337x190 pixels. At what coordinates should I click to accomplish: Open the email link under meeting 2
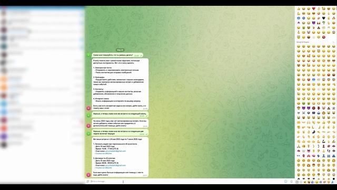[x=115, y=165]
